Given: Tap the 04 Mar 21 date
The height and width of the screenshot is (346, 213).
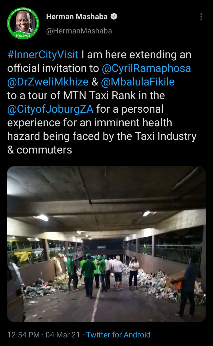Looking at the screenshot, I should point(63,335).
